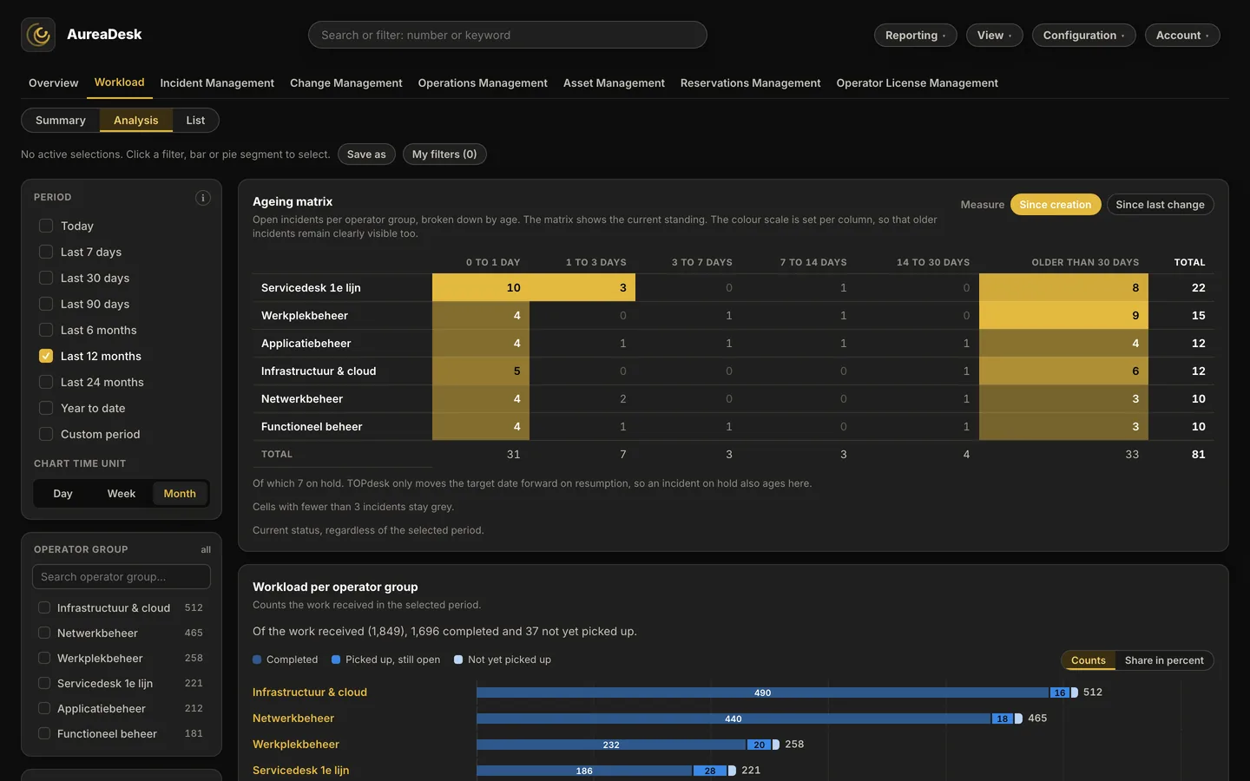Check the Custom period checkbox
This screenshot has height=781, width=1250.
46,434
